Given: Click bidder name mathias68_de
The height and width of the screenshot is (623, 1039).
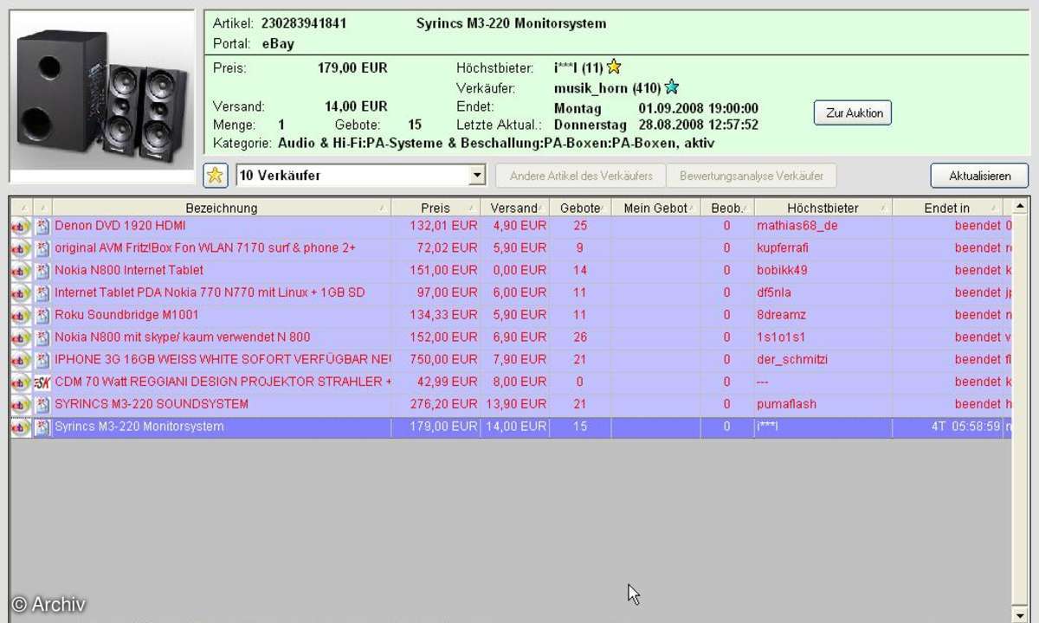Looking at the screenshot, I should [x=797, y=226].
